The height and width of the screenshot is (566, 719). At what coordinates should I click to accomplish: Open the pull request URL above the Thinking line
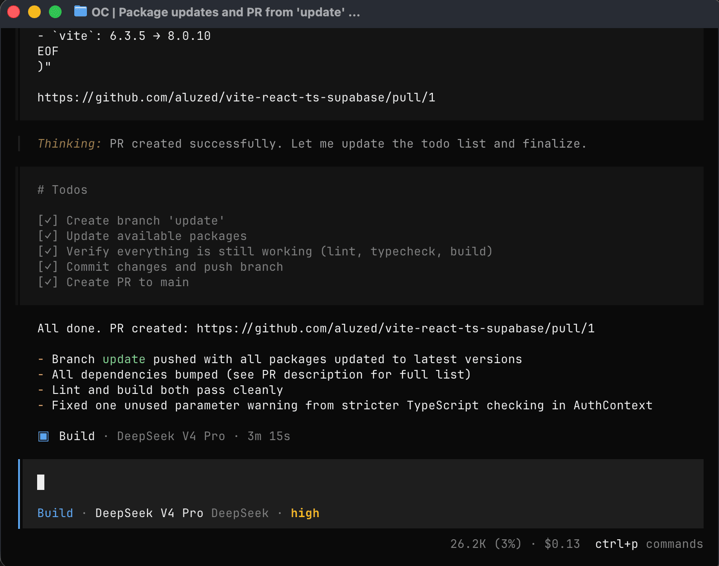236,97
